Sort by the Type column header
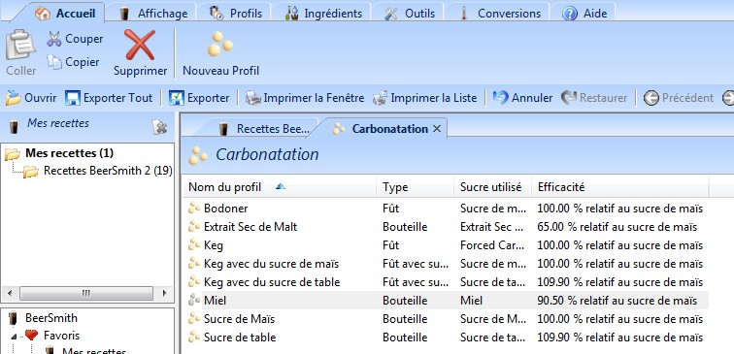Viewport: 734px width, 354px height. (x=416, y=187)
